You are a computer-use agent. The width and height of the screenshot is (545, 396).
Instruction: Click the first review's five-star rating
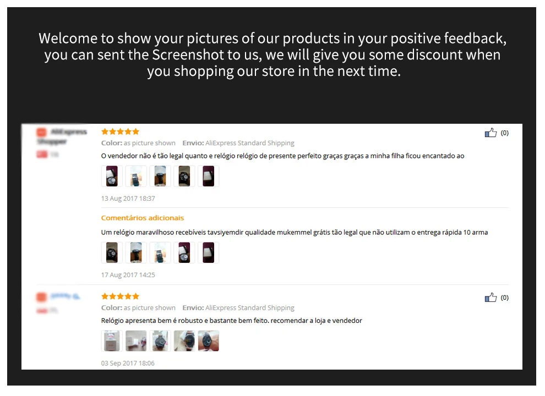pos(120,131)
